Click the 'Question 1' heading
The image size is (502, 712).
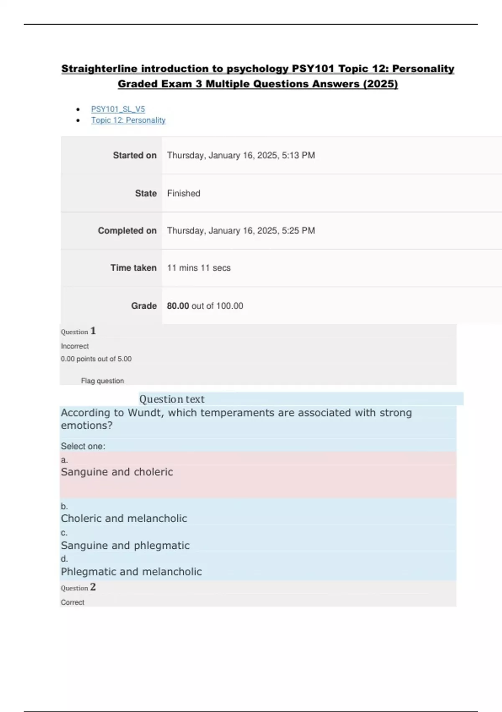click(x=78, y=331)
